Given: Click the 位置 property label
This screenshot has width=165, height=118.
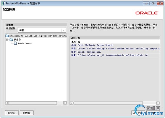Looking at the screenshot, I should click(x=73, y=55).
